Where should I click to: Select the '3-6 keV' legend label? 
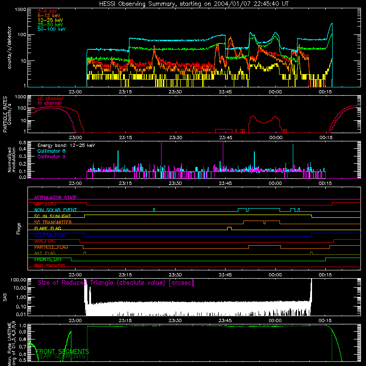point(48,11)
